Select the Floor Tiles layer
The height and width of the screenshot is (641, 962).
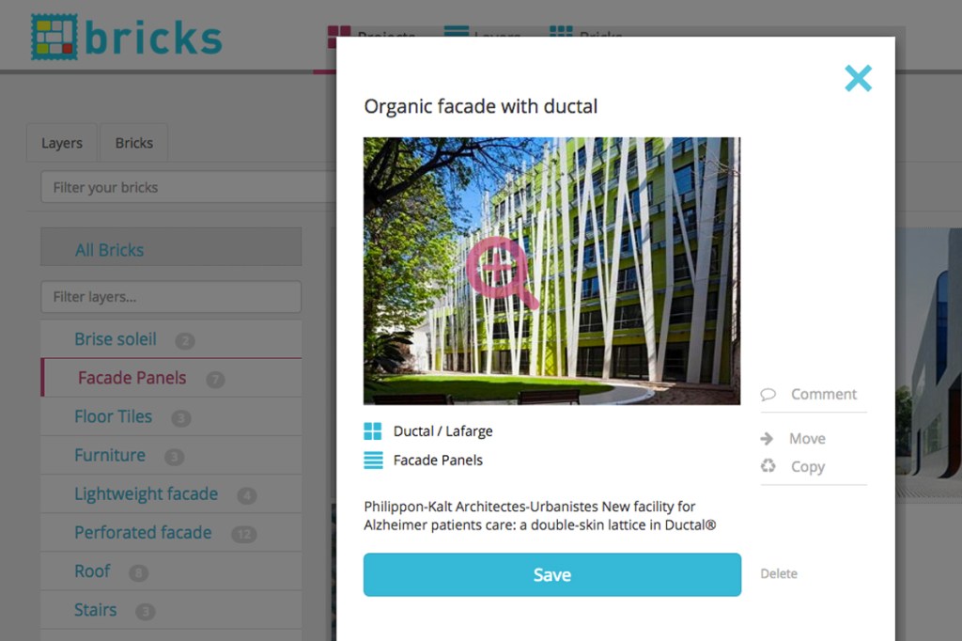coord(113,416)
